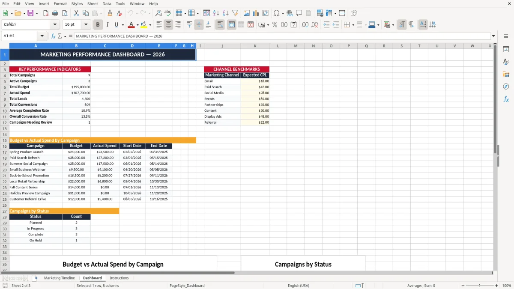Cut the selection with scissors icon
514x289 pixels.
pos(76,13)
